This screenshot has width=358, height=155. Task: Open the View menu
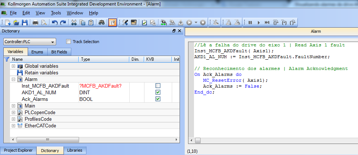[40, 13]
